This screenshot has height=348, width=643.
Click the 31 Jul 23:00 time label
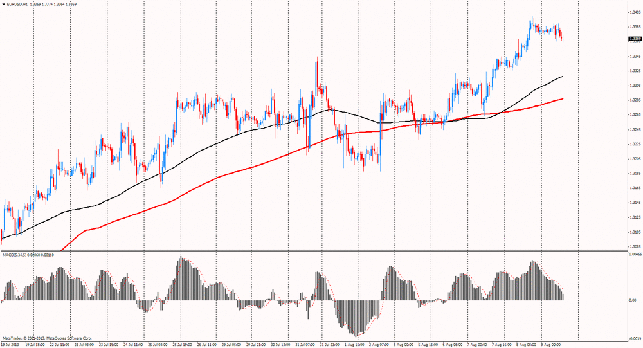[330, 345]
